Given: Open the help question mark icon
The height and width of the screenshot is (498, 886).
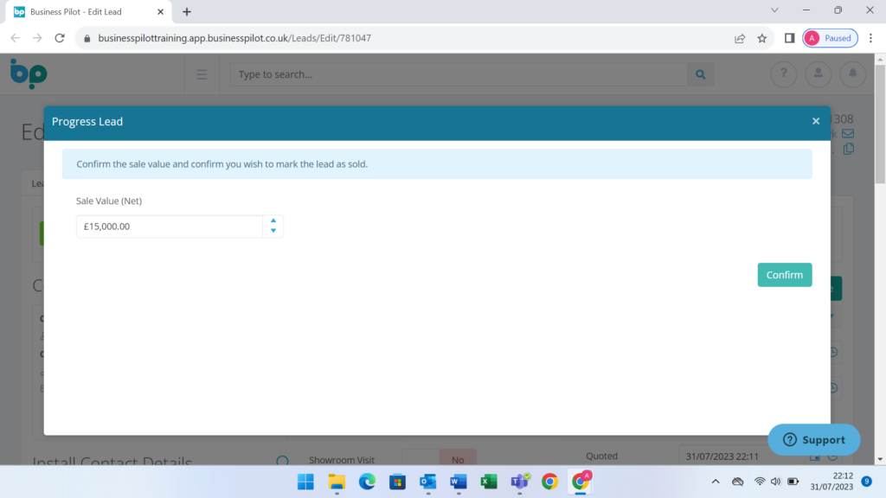Looking at the screenshot, I should pos(784,74).
